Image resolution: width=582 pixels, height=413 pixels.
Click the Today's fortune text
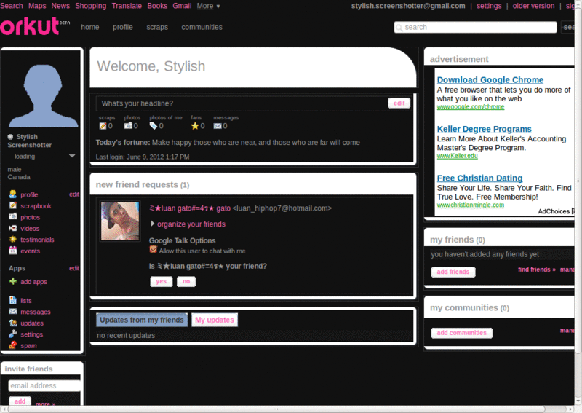[x=228, y=142]
